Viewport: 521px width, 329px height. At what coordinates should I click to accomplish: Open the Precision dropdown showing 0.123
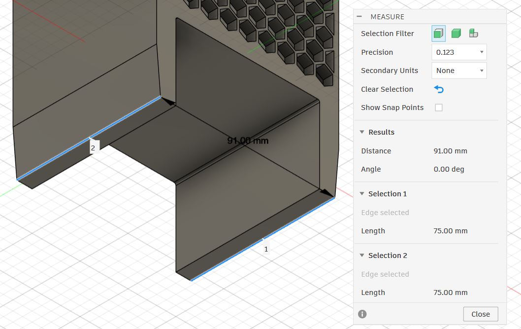point(459,52)
